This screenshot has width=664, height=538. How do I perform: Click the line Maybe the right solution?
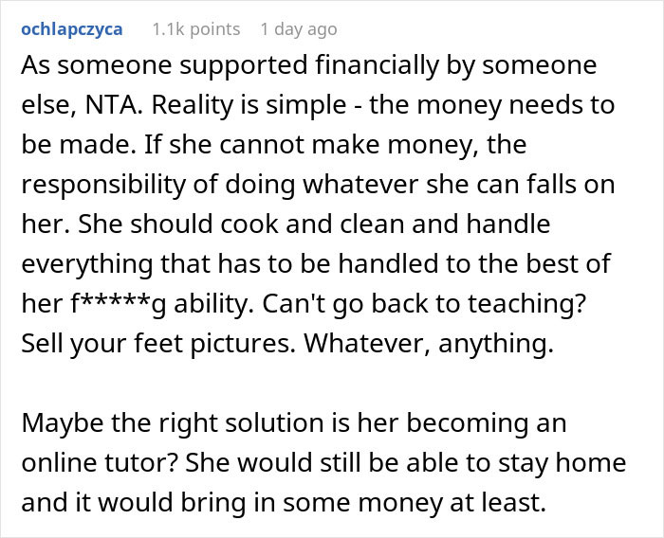point(294,422)
